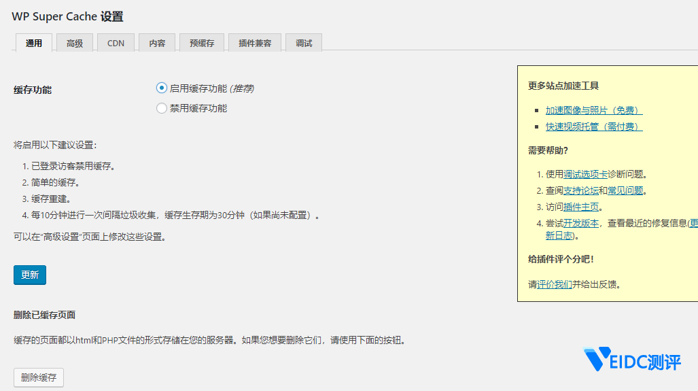Switch to the 高级 tab
The image size is (698, 391).
[x=75, y=43]
